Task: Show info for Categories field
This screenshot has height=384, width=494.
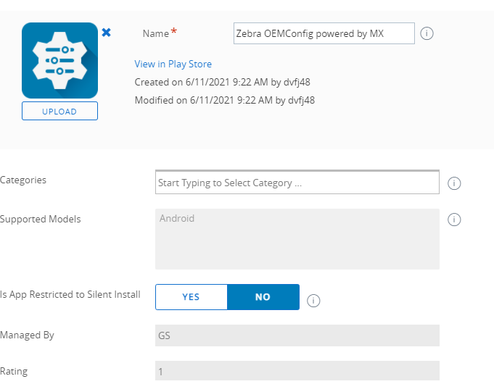Action: coord(454,183)
